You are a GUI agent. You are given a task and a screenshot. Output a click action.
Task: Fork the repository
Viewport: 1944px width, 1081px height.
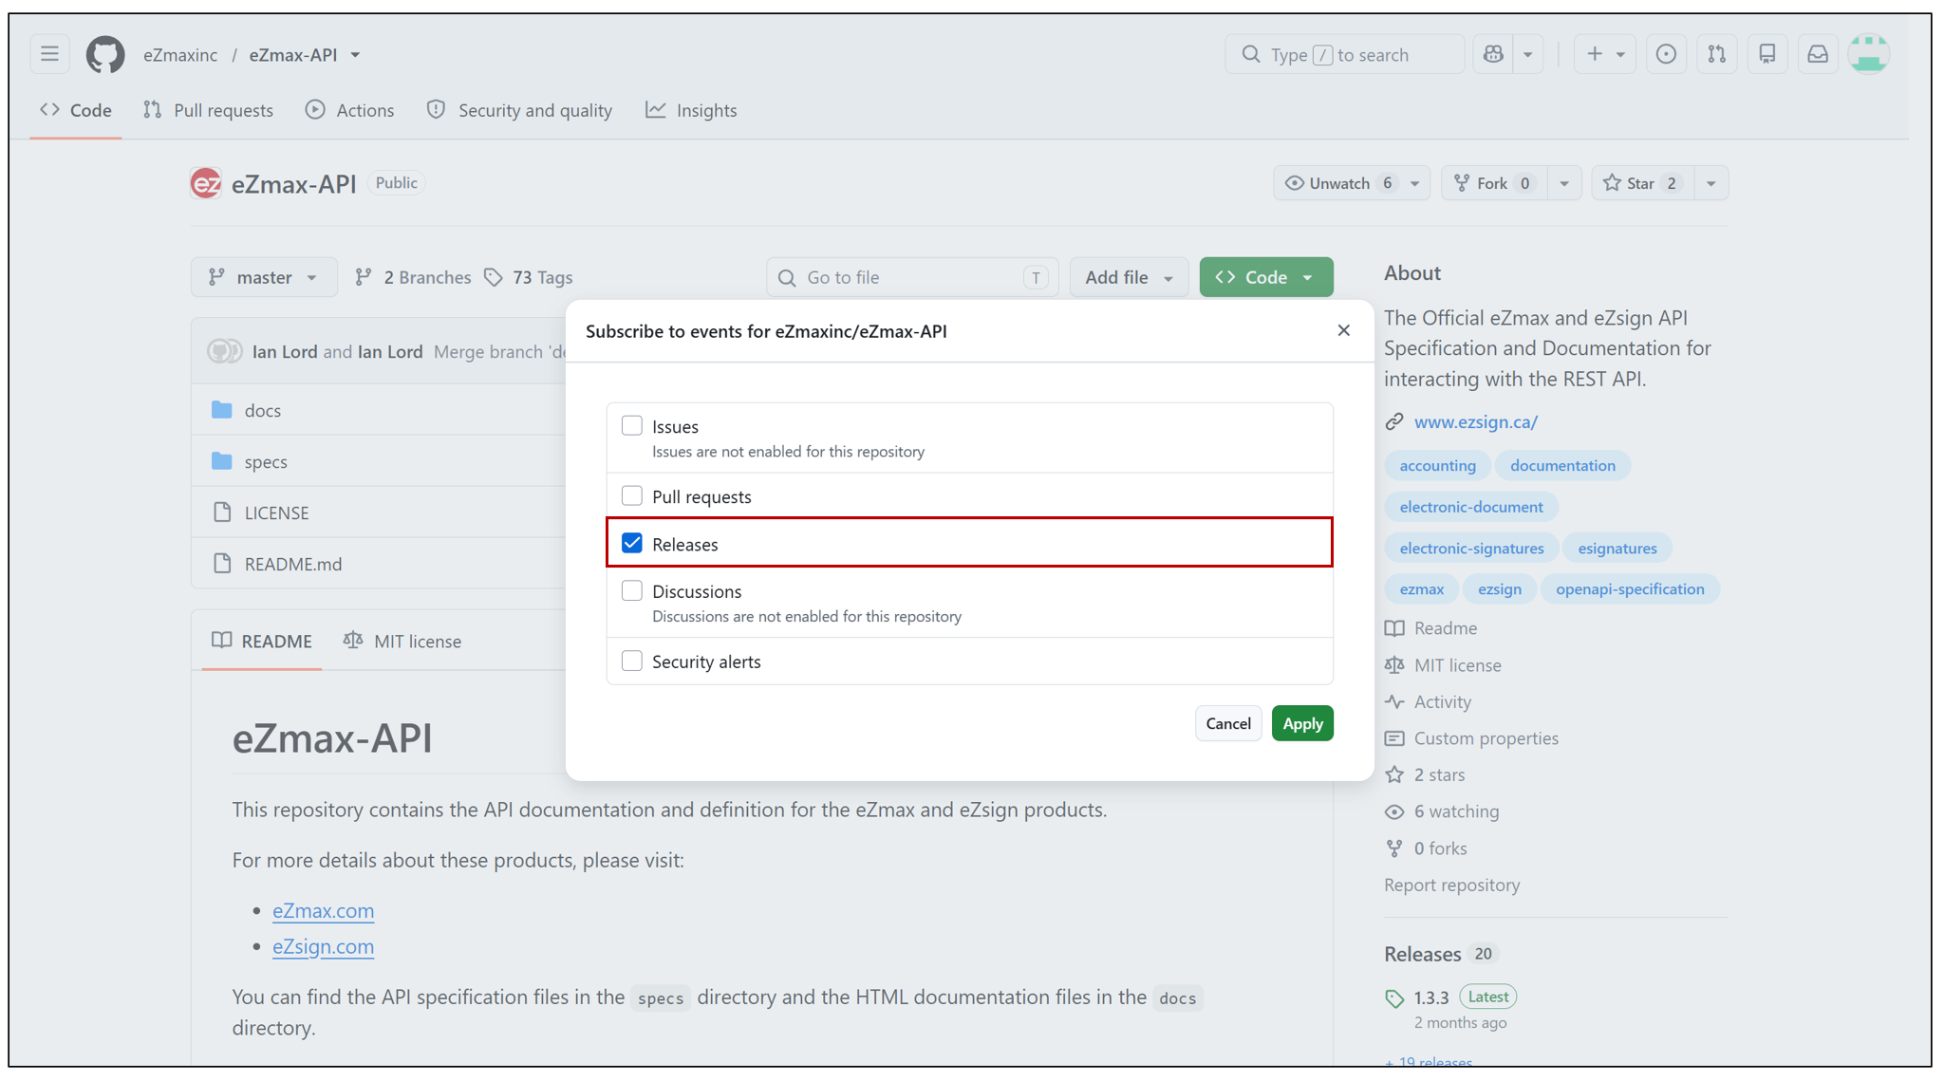click(1494, 183)
